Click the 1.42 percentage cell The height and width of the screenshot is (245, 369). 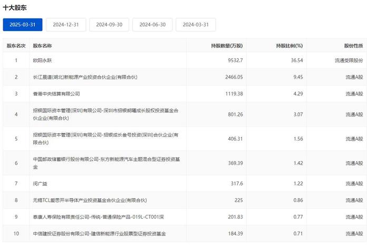(298, 163)
